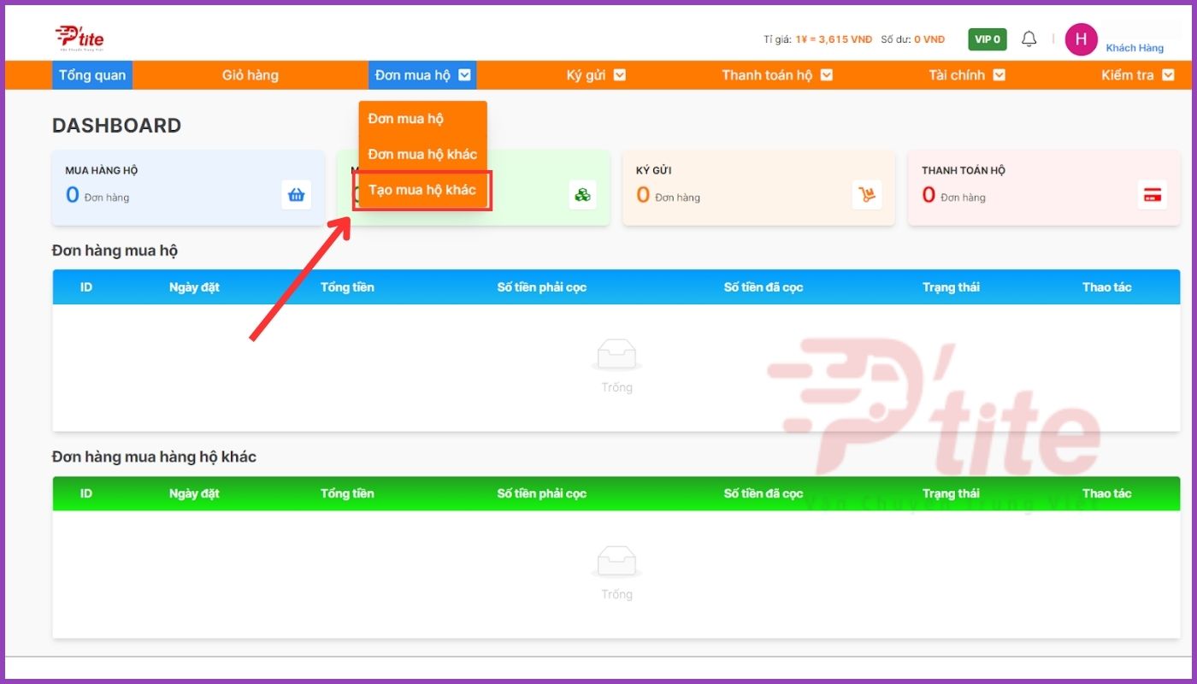Click ID header in blue table

click(x=86, y=287)
